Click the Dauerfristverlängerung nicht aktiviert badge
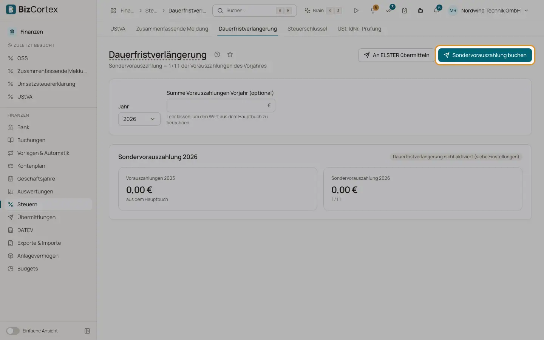 click(x=456, y=157)
